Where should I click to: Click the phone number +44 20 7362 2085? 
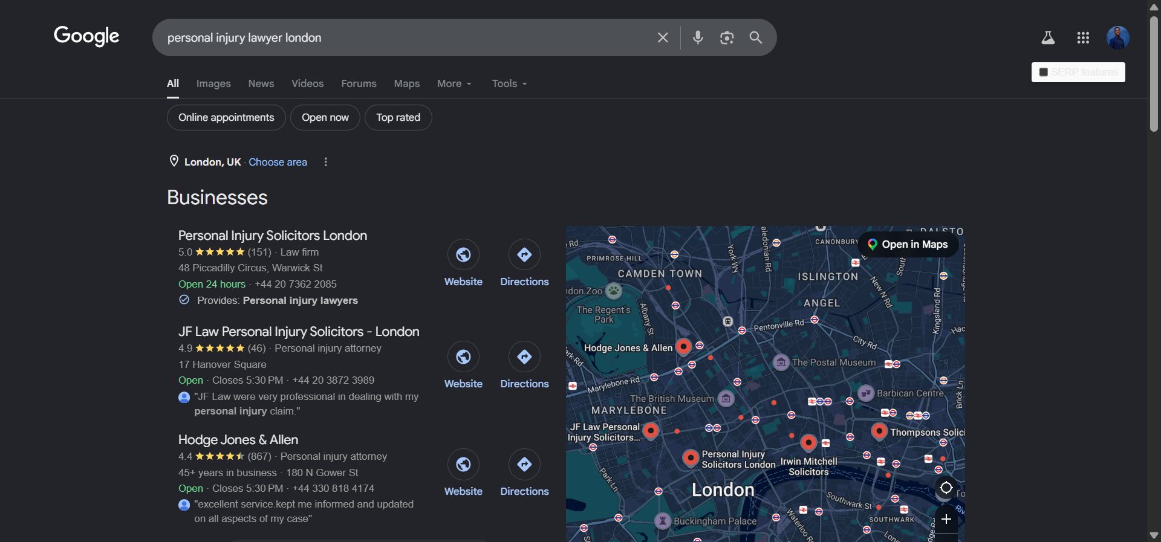296,284
